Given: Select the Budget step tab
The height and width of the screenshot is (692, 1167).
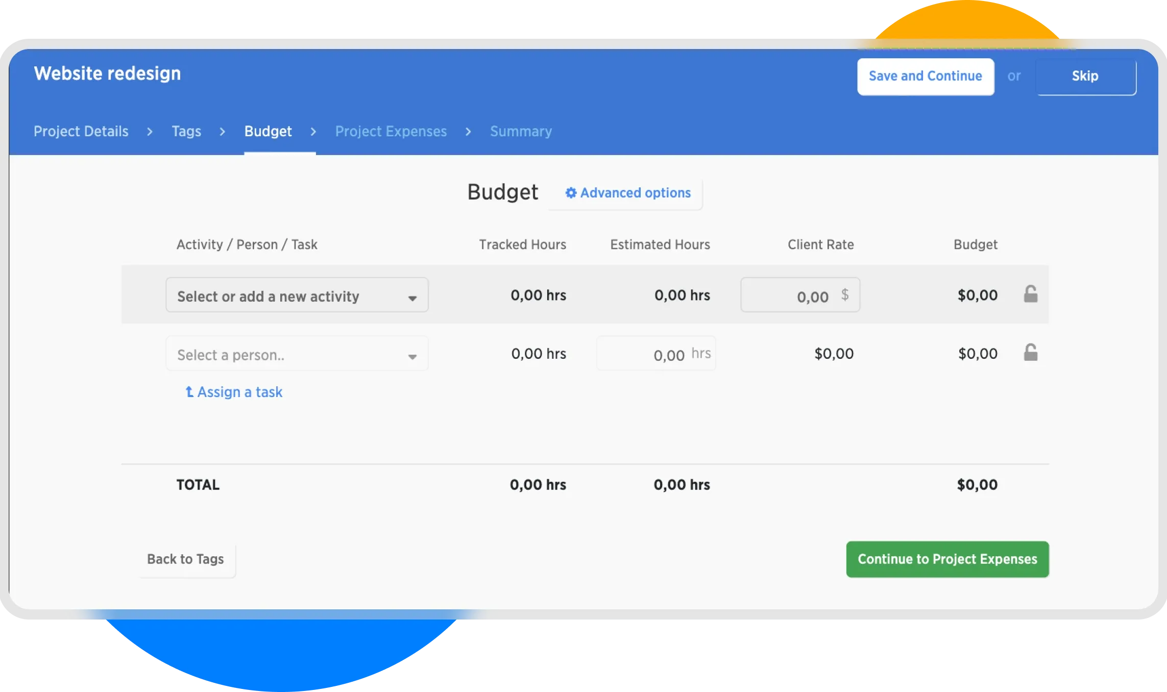Looking at the screenshot, I should pyautogui.click(x=268, y=131).
